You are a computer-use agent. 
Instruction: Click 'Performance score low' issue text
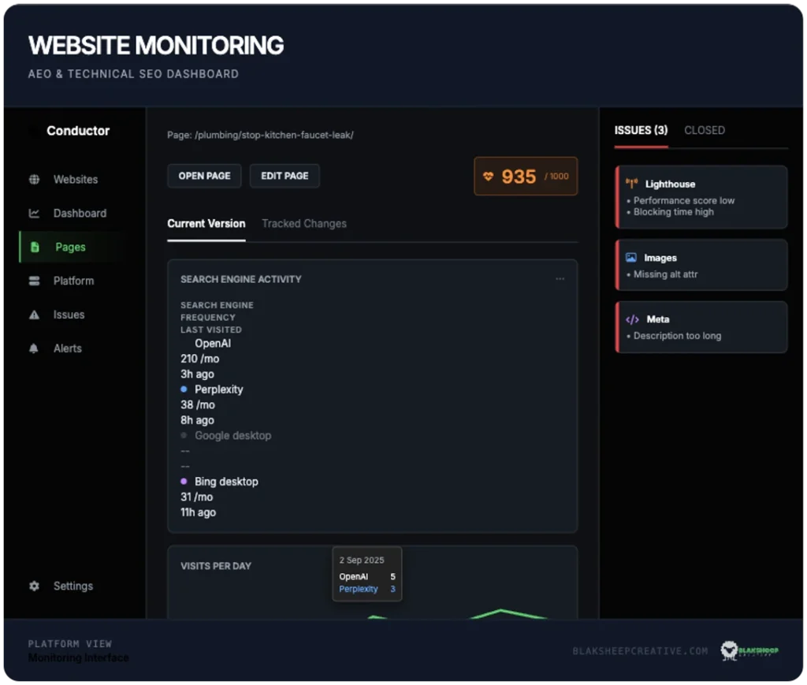tap(684, 201)
